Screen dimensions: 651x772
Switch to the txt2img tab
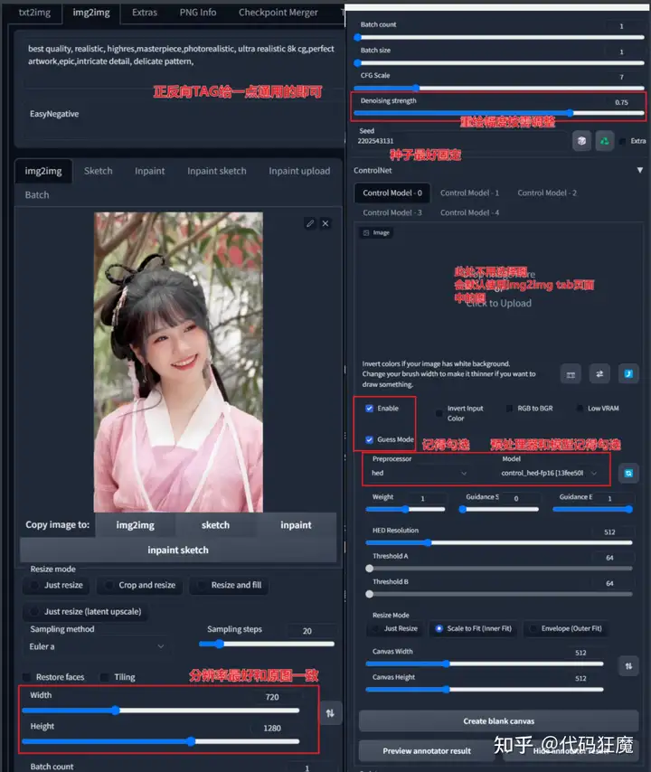tap(34, 13)
